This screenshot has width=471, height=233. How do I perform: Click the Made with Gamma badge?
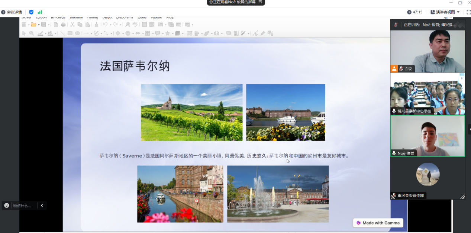378,223
